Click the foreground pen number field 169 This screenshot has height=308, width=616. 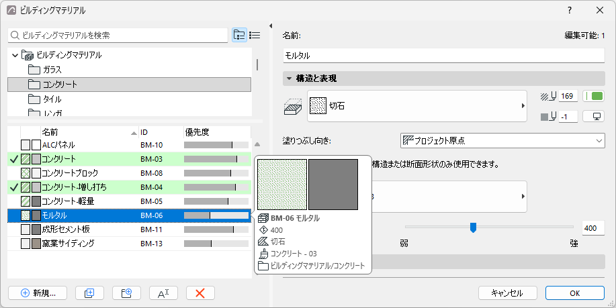coord(568,96)
